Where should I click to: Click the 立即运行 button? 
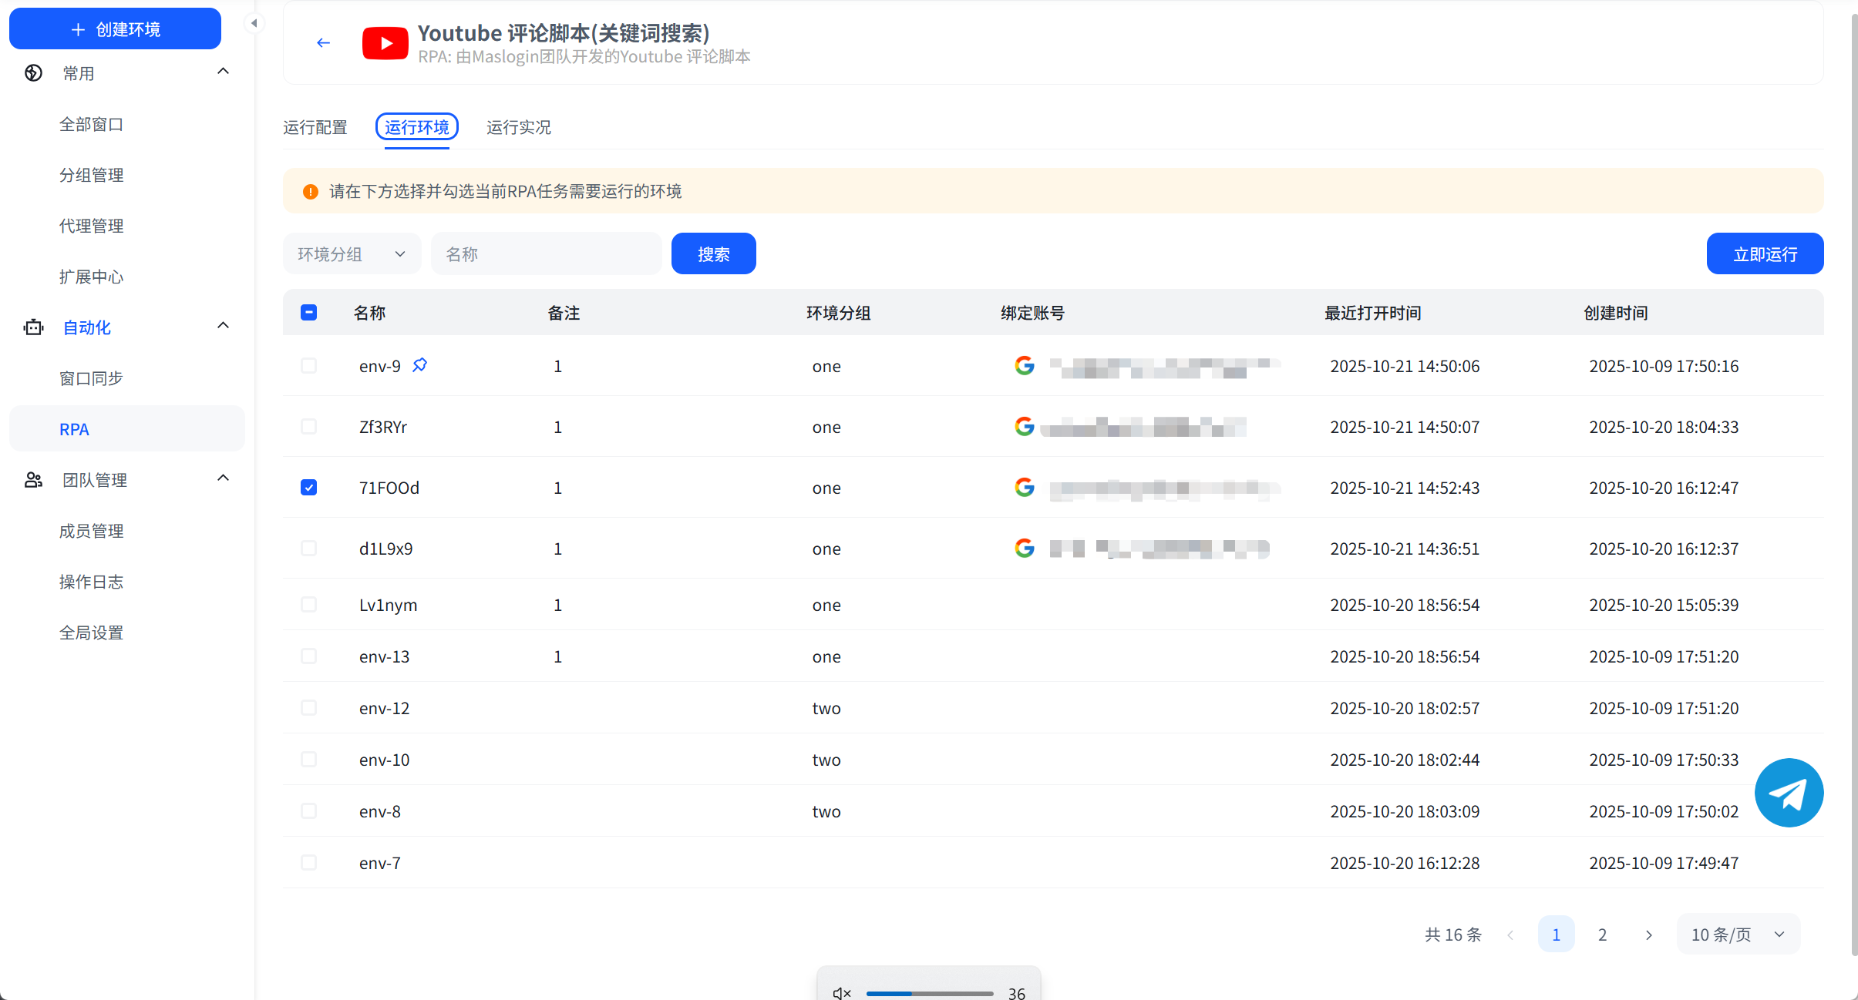pyautogui.click(x=1764, y=254)
